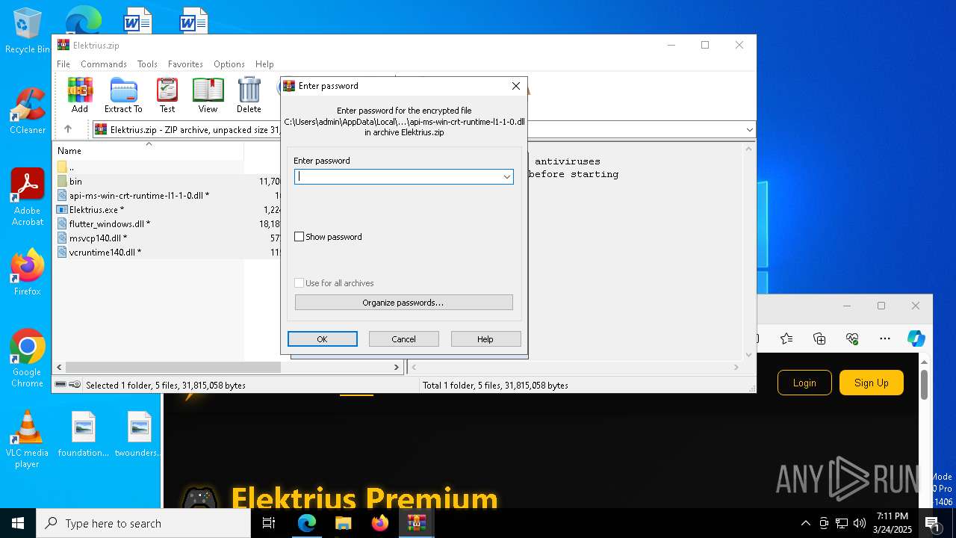Click the taskbar search box

click(143, 523)
